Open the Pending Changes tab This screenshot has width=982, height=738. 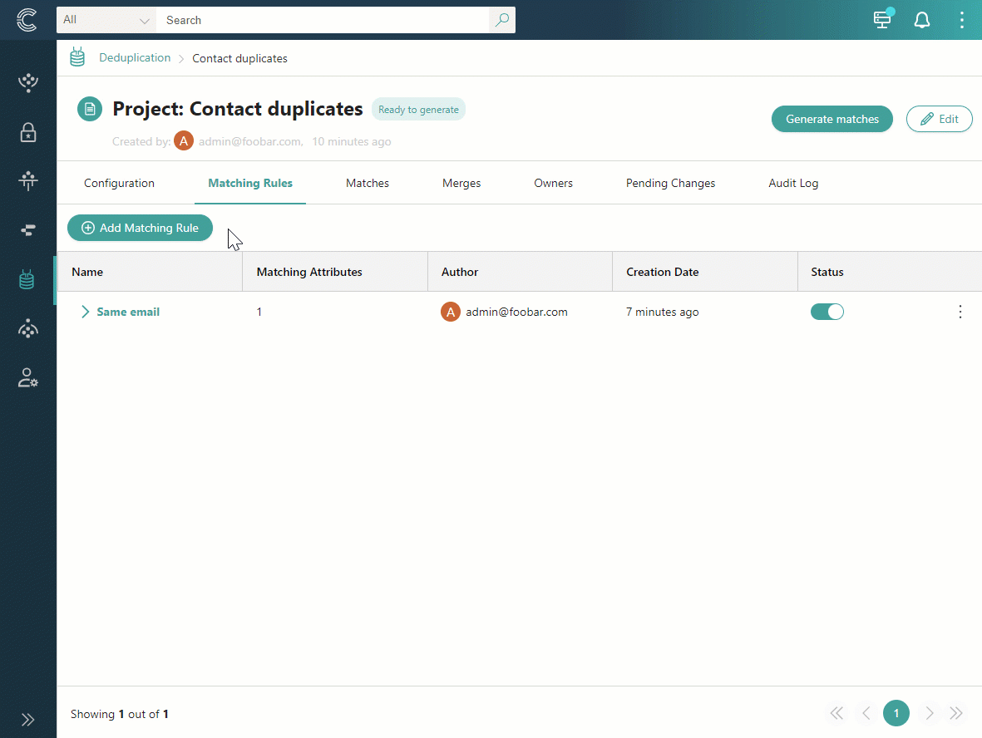(x=670, y=183)
